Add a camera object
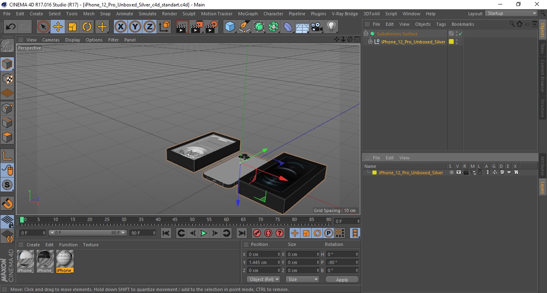547x293 pixels. pyautogui.click(x=317, y=27)
